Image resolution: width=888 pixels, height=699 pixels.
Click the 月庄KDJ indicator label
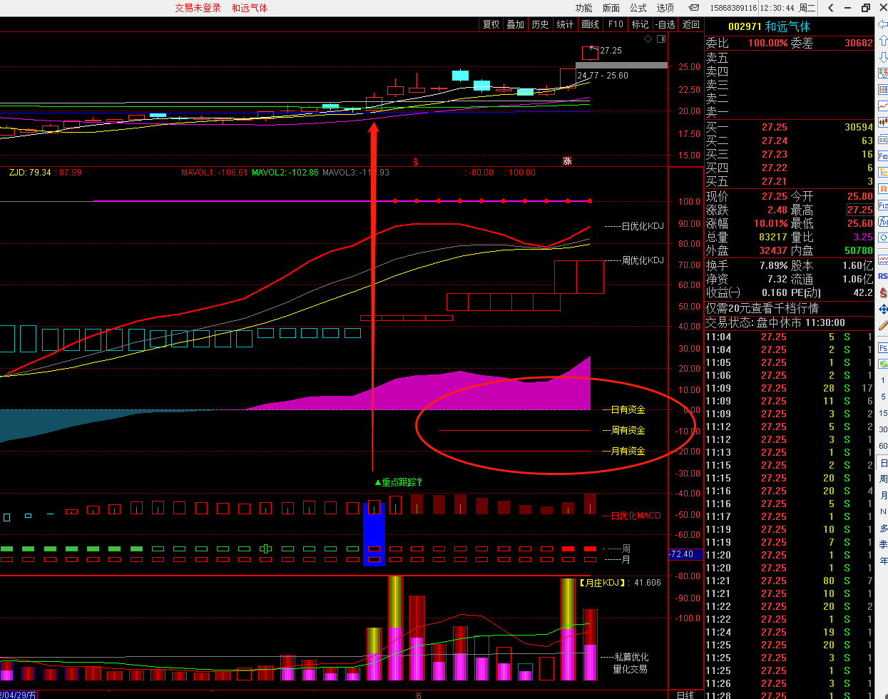click(x=603, y=583)
